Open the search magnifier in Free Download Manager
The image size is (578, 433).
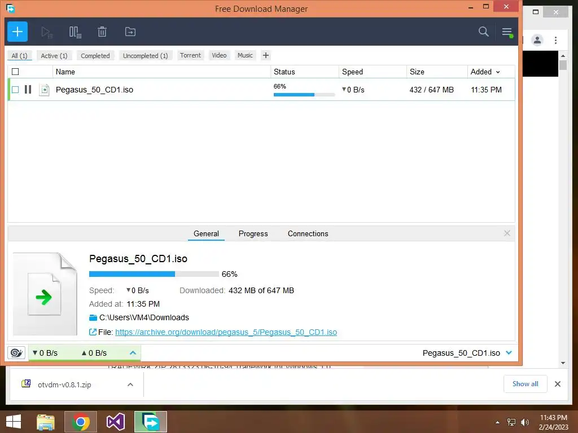point(483,32)
